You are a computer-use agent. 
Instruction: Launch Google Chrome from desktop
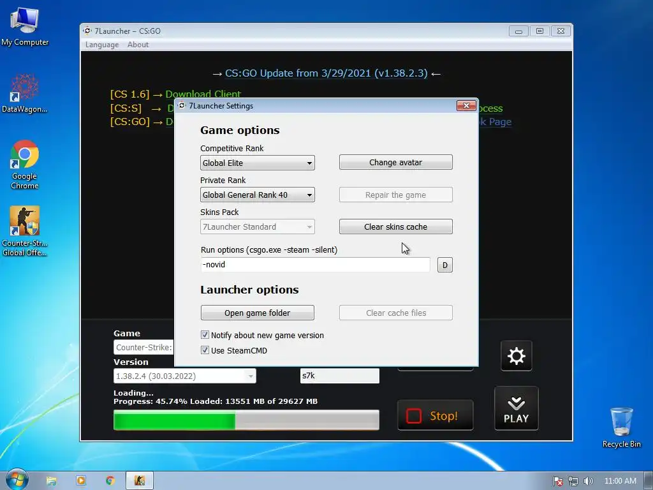pos(25,165)
